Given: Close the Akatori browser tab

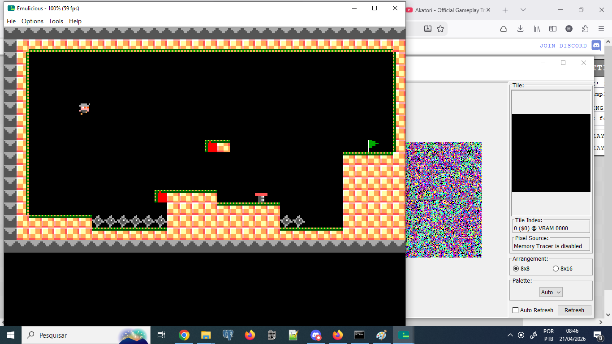Looking at the screenshot, I should coord(488,10).
